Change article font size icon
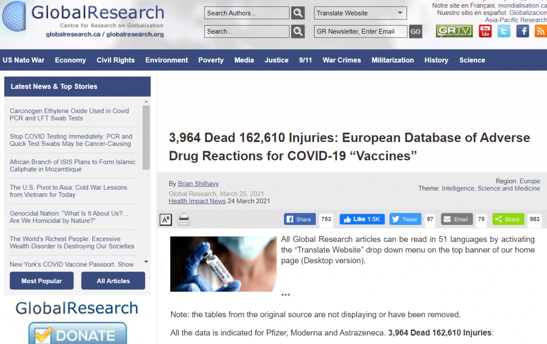The height and width of the screenshot is (344, 547). (166, 220)
